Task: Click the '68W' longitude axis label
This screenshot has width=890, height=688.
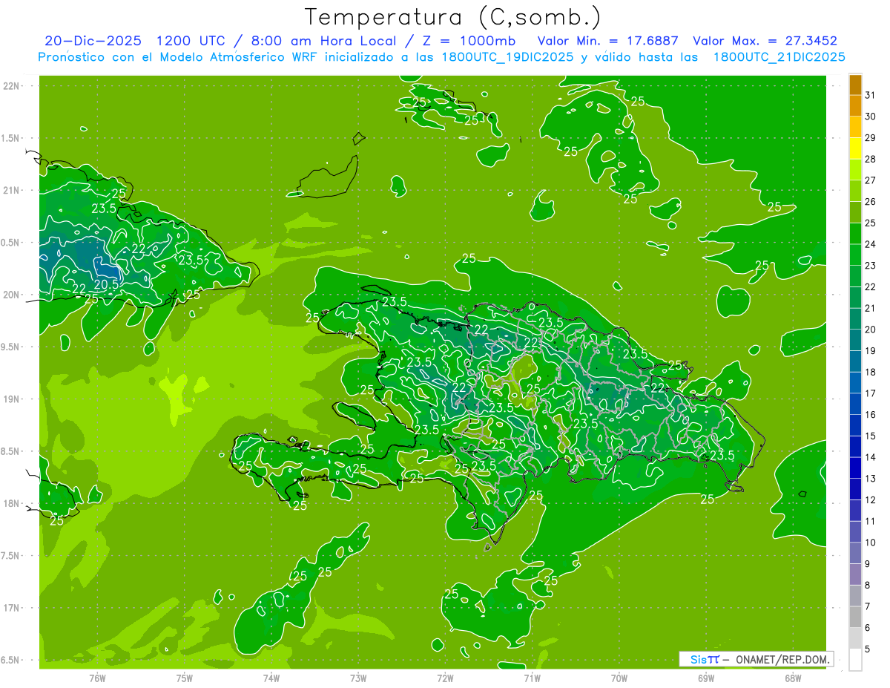Action: (x=793, y=678)
